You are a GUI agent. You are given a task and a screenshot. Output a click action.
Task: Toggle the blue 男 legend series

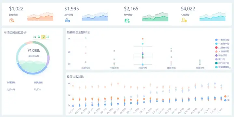click(227, 100)
